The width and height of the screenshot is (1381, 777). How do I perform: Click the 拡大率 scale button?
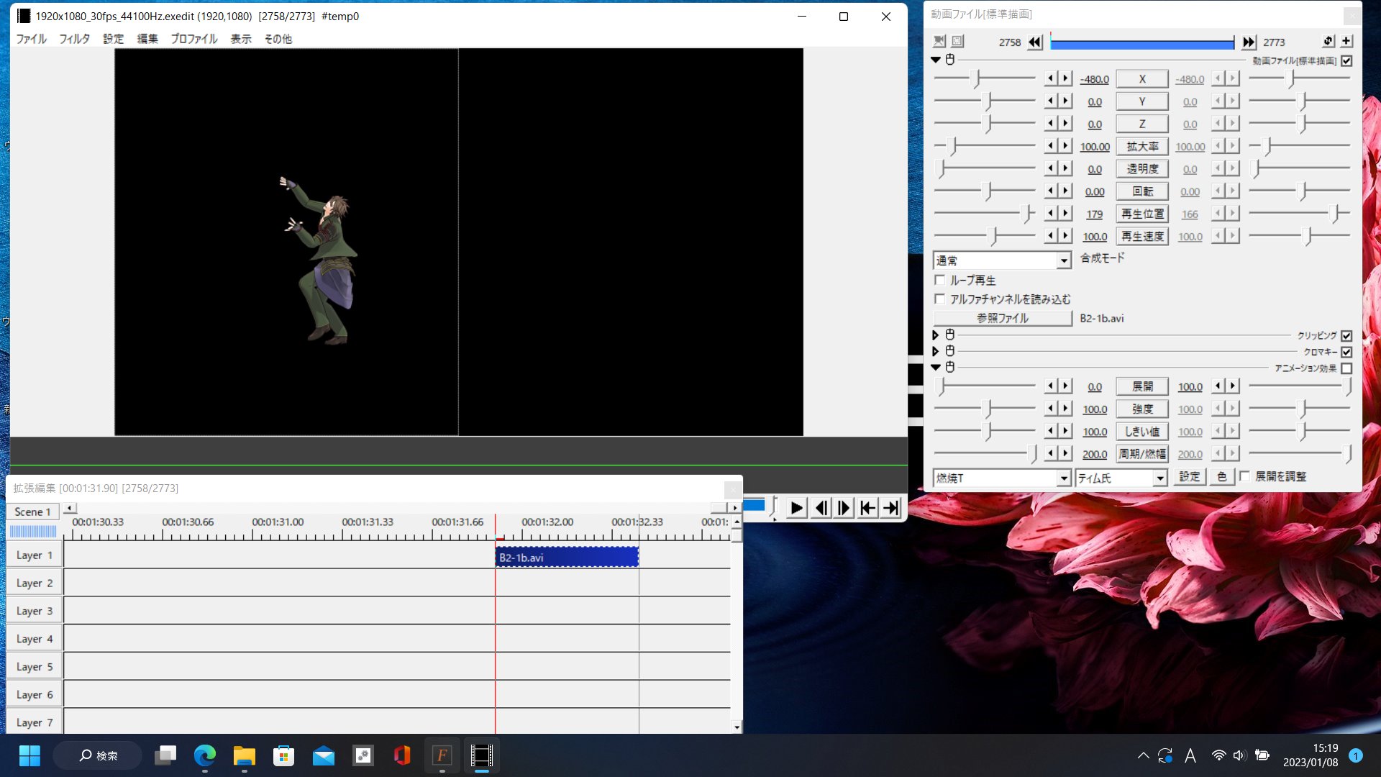(x=1141, y=147)
